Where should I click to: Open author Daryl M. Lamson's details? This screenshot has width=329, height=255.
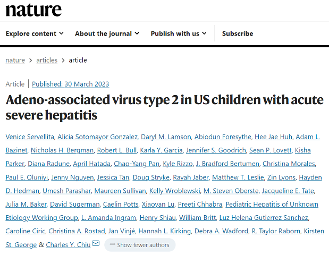pyautogui.click(x=166, y=137)
